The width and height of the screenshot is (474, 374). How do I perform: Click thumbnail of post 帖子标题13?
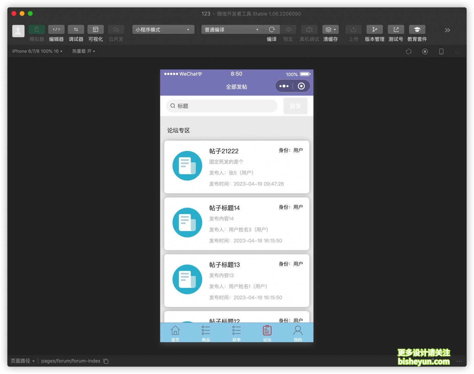pyautogui.click(x=187, y=279)
